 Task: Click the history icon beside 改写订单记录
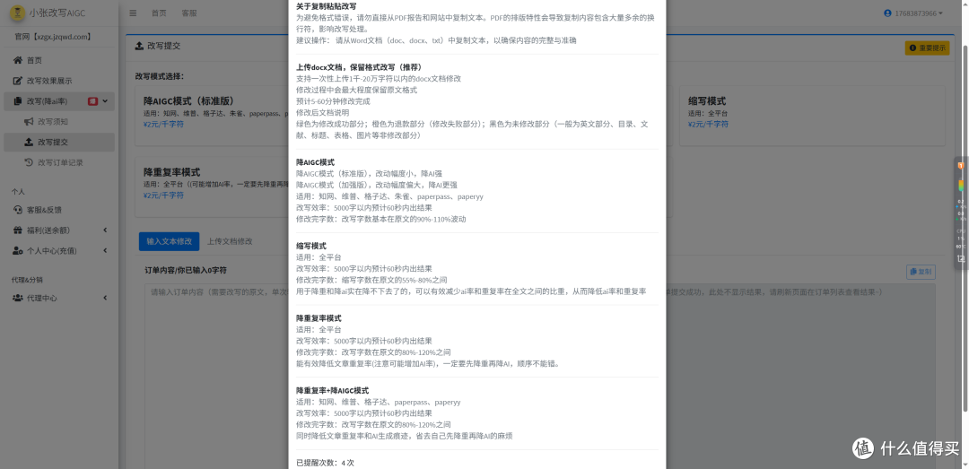coord(29,162)
